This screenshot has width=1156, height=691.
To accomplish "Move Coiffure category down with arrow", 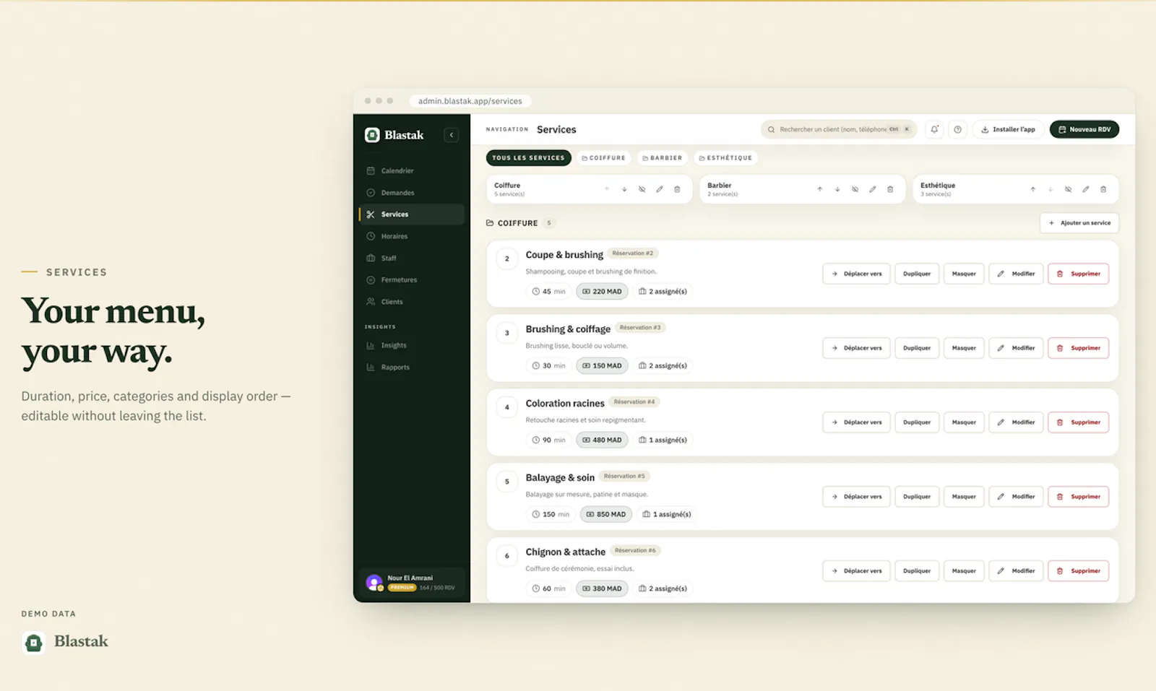I will click(x=624, y=189).
